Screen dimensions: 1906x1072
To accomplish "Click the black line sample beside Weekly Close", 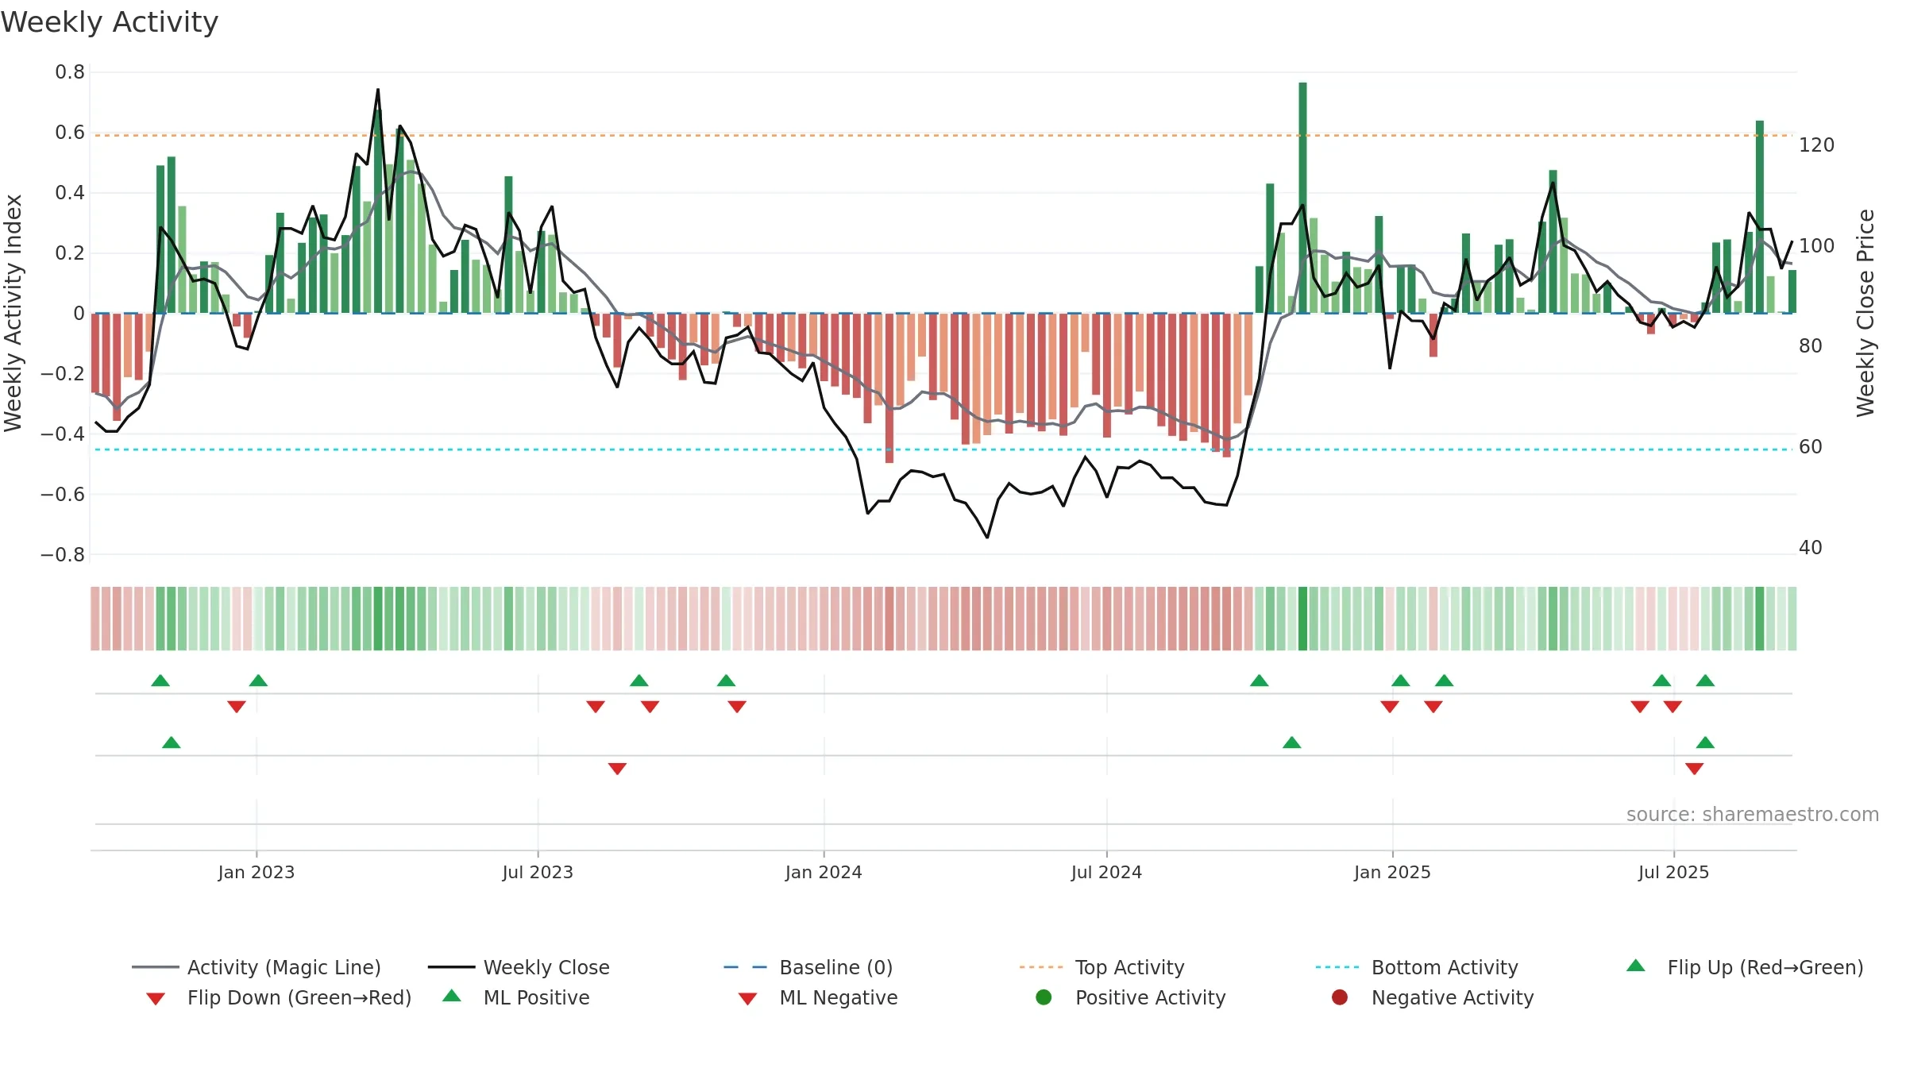I will coord(451,967).
